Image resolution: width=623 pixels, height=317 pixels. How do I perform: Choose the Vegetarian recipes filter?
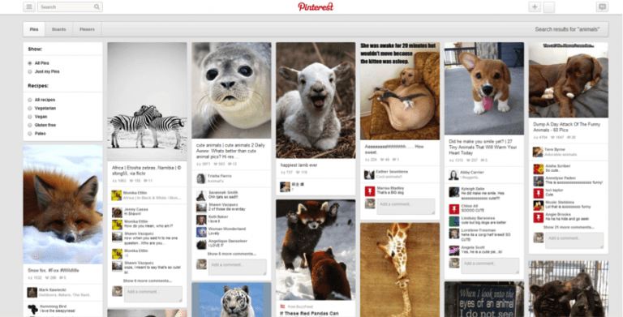30,108
